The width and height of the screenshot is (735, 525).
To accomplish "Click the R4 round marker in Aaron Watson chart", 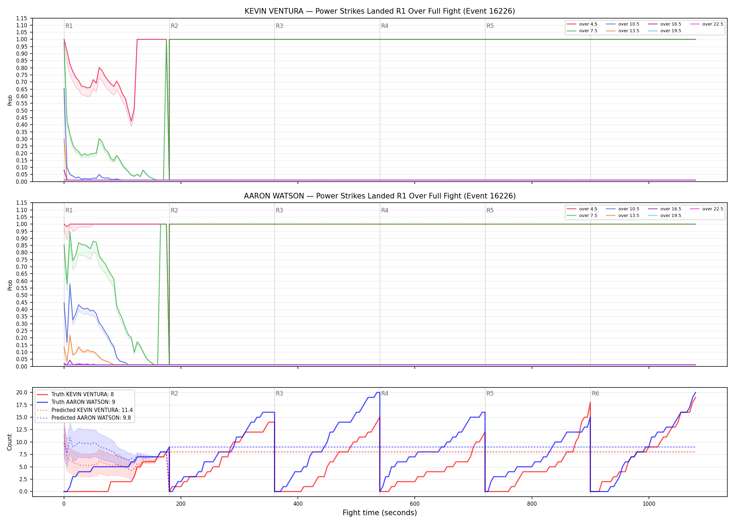I will [x=385, y=210].
